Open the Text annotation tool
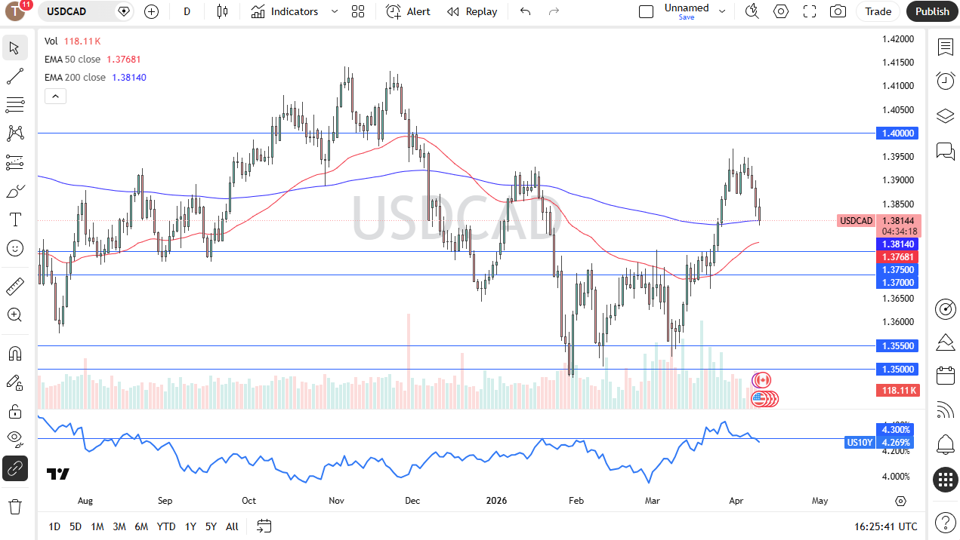 coord(15,219)
